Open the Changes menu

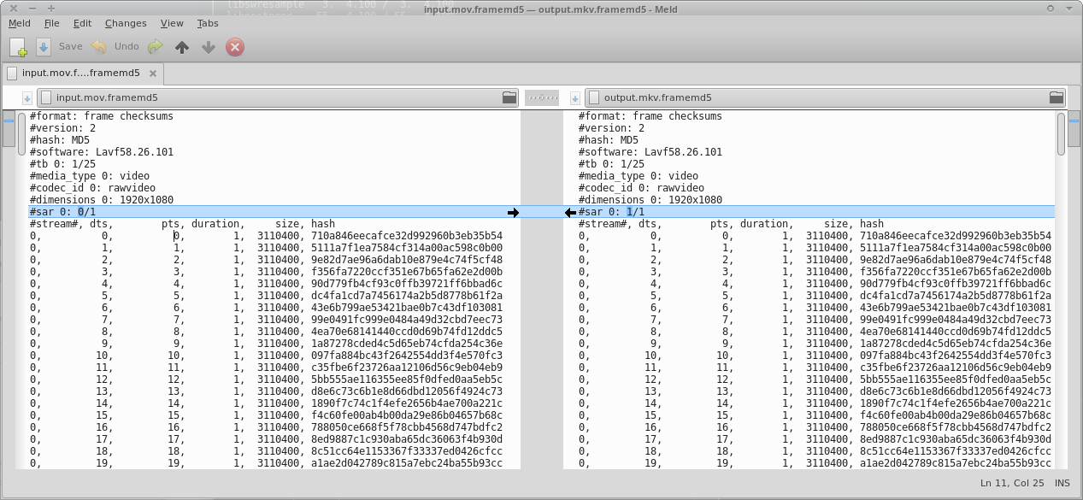point(126,24)
